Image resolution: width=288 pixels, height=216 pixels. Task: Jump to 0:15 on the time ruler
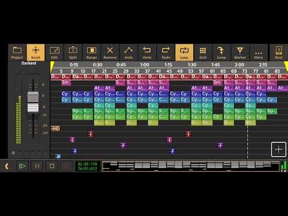coord(74,65)
